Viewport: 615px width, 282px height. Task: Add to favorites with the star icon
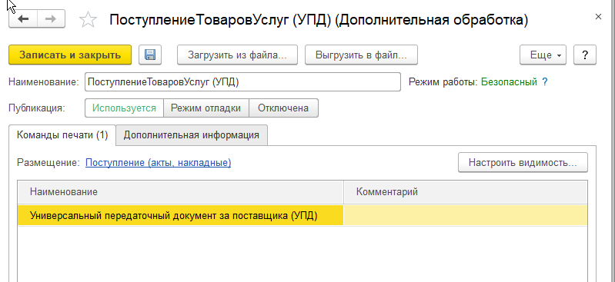pos(88,19)
